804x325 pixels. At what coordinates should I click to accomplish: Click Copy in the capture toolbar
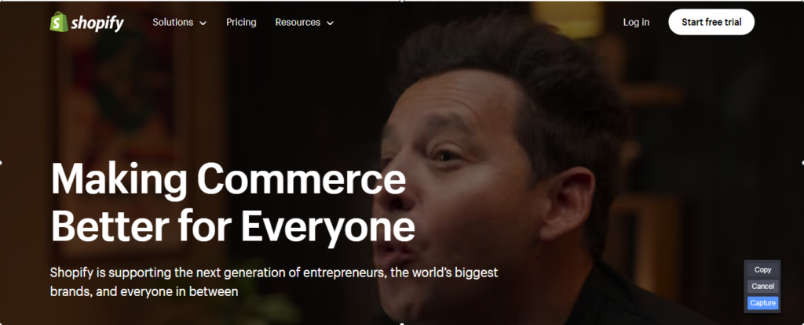(x=762, y=269)
